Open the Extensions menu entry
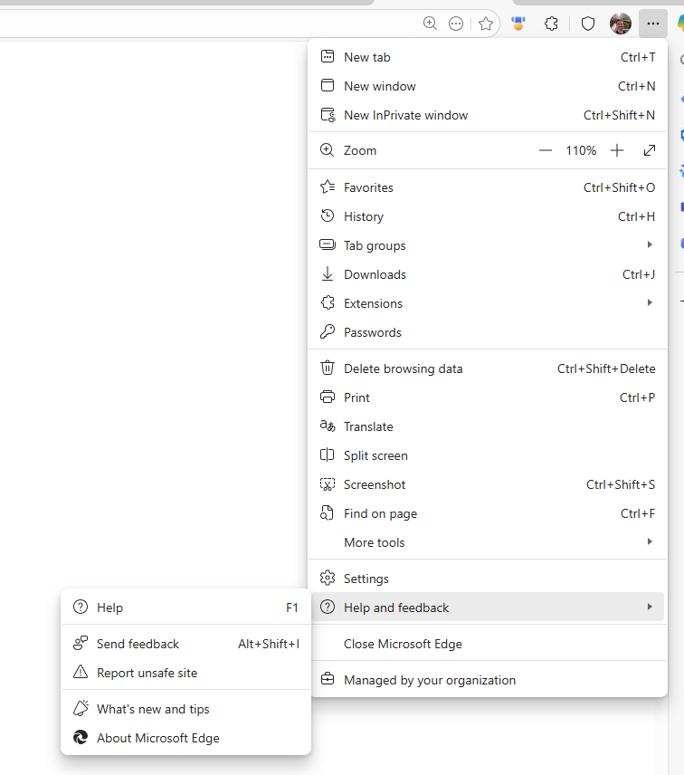Viewport: 684px width, 775px height. pos(488,303)
